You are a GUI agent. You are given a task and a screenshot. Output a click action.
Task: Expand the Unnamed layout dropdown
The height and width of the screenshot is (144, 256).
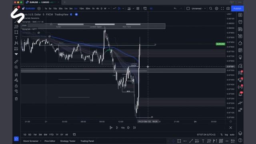pos(205,8)
